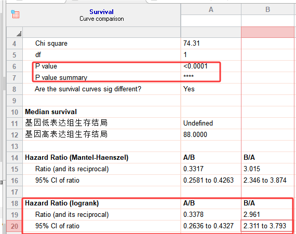Click the 基因高表达组生存结局 row label

(x=66, y=134)
